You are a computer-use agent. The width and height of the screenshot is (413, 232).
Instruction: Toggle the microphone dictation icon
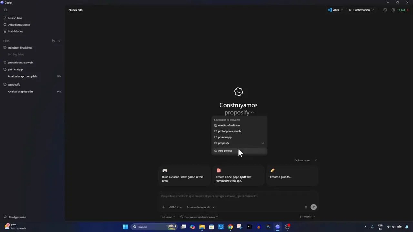(306, 207)
